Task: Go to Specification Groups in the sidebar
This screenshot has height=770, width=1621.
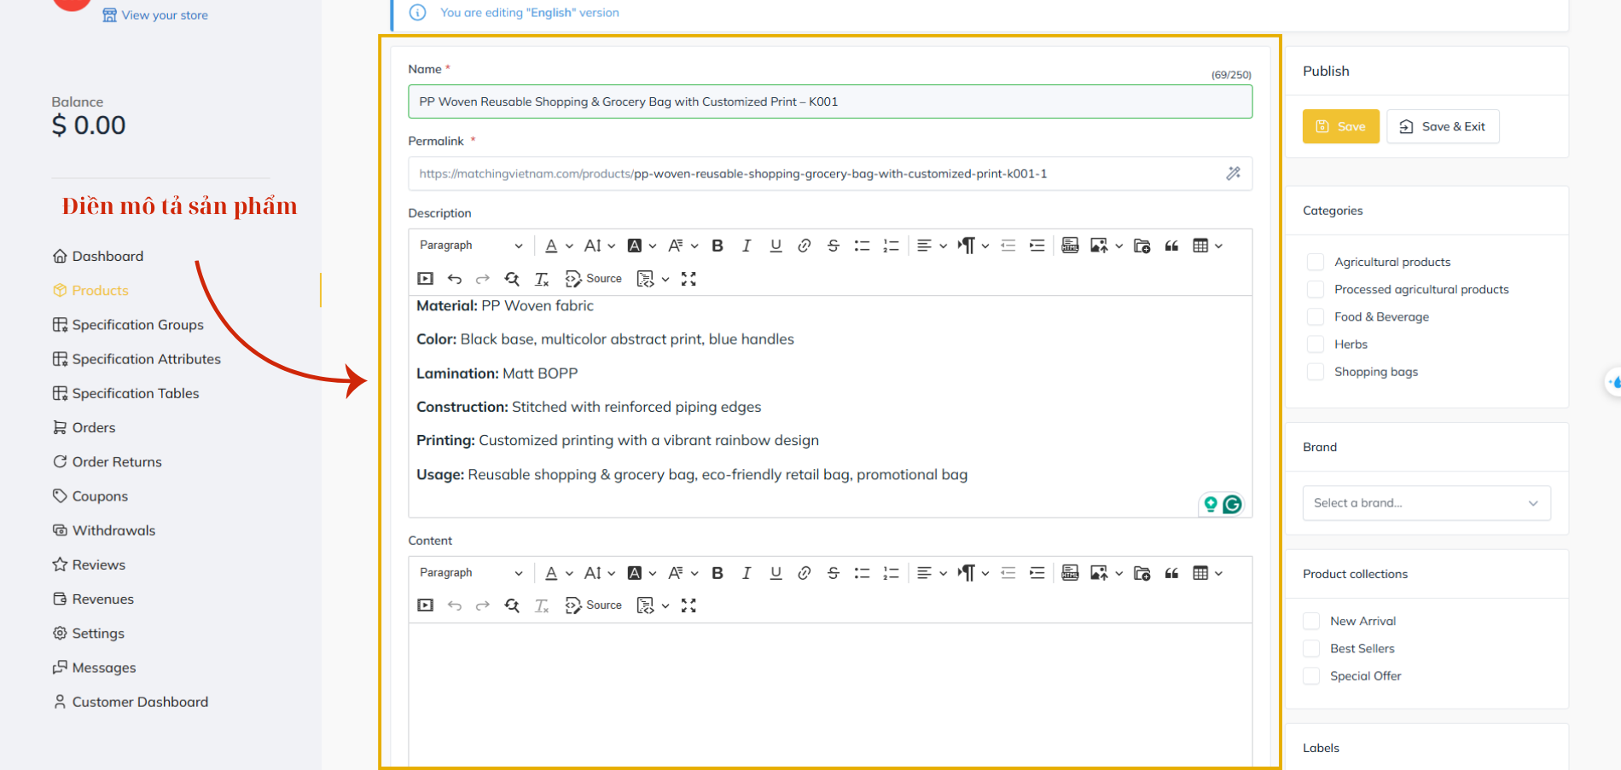Action: pos(137,325)
